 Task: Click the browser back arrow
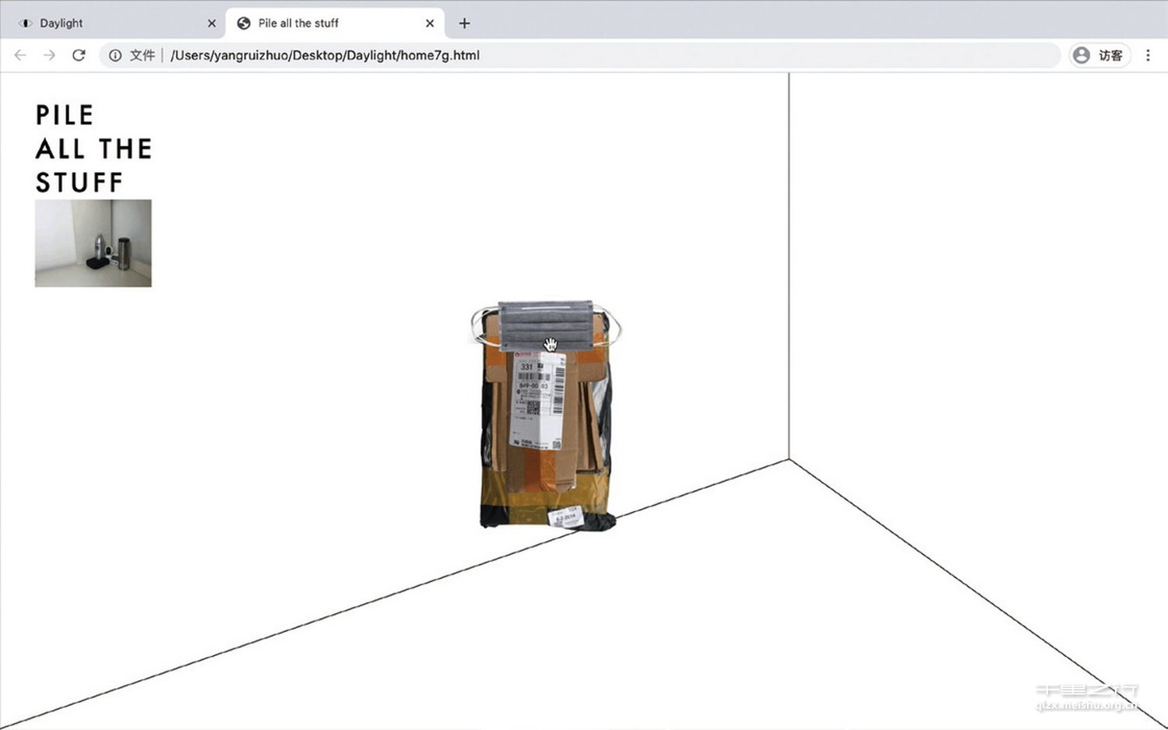(20, 55)
